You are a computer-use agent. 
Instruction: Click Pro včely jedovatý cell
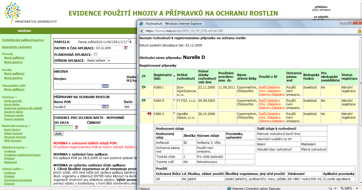tap(211, 157)
